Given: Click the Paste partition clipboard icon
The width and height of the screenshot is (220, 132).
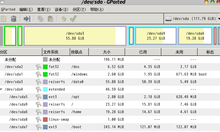Looking at the screenshot, I should point(51,19).
